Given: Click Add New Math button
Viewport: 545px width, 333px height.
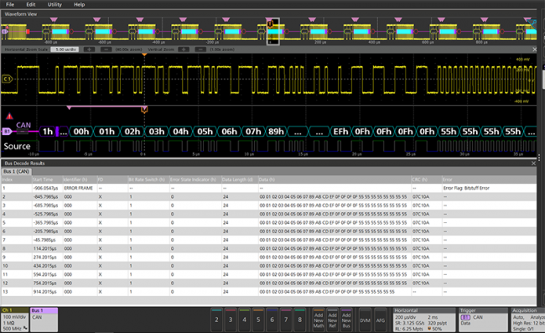Looking at the screenshot, I should [319, 320].
